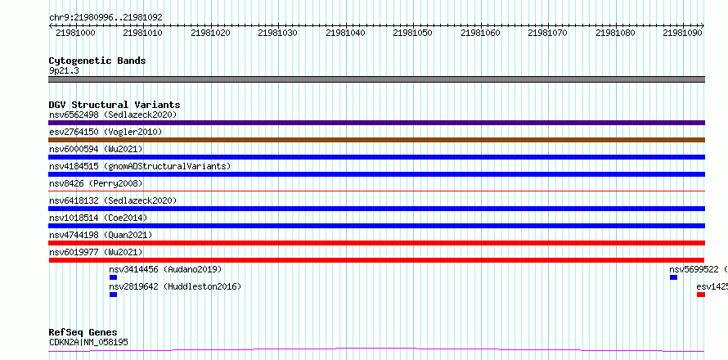Click ruler position 21981070

(548, 33)
